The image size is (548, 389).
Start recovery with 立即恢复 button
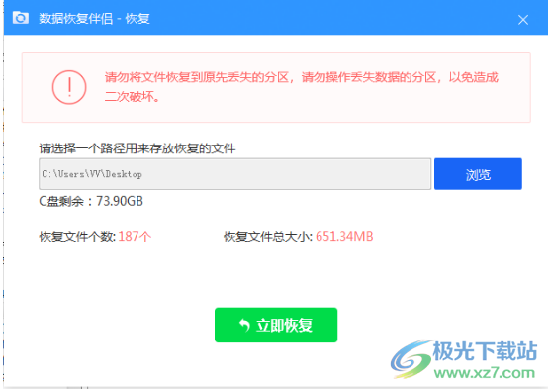pos(276,325)
